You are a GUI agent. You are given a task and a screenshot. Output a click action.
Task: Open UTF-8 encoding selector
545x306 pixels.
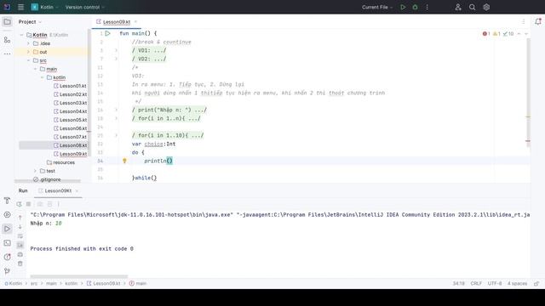pyautogui.click(x=494, y=283)
